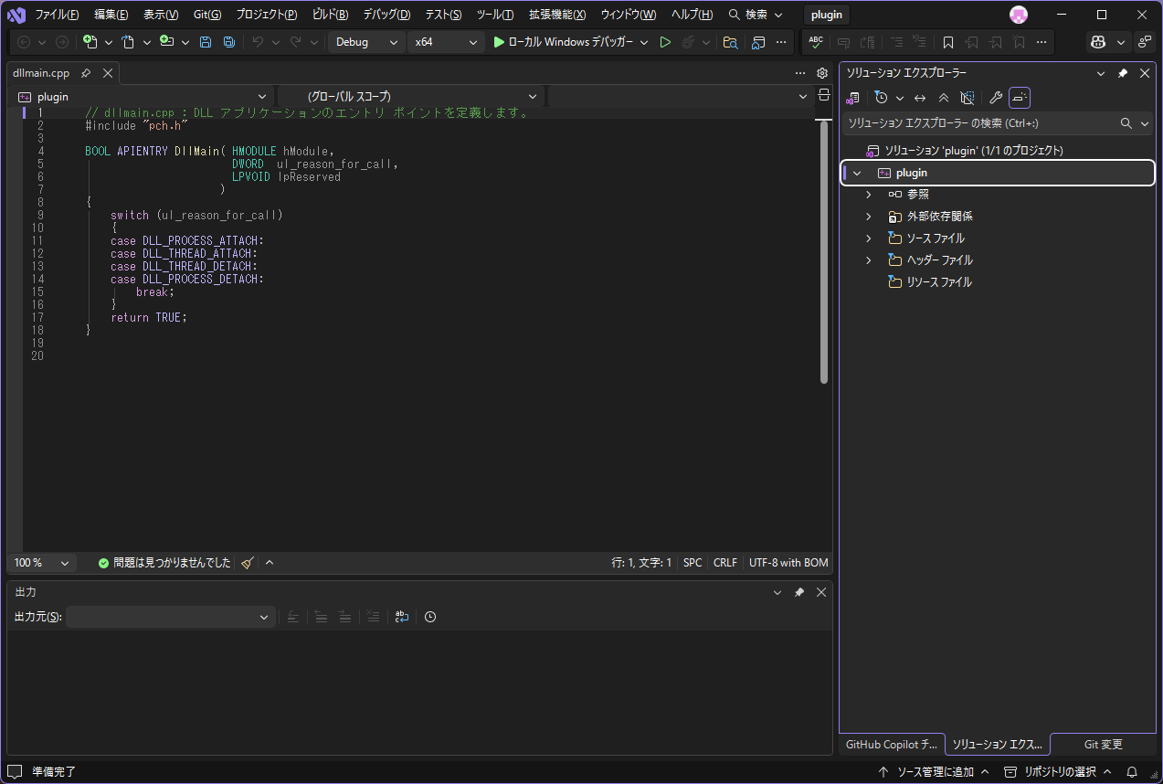Viewport: 1163px width, 784px height.
Task: Click リポジトリの選択 in status bar
Action: pos(1060,772)
